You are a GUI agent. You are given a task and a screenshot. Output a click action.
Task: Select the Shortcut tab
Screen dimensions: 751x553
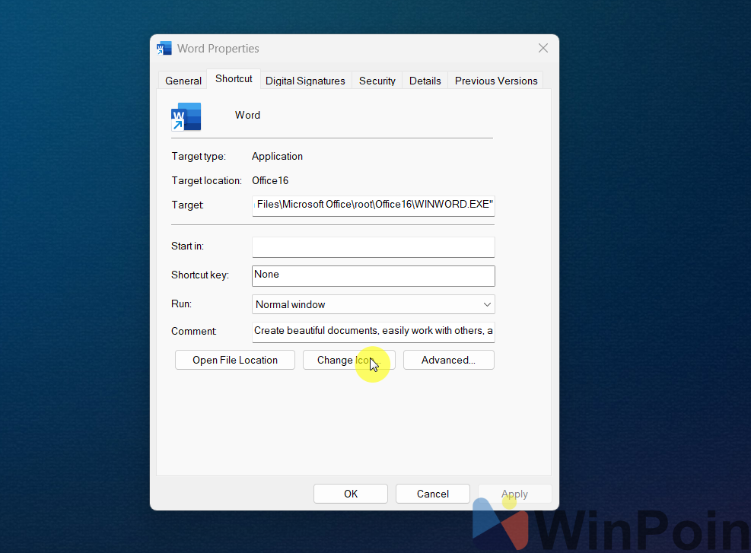pyautogui.click(x=234, y=79)
